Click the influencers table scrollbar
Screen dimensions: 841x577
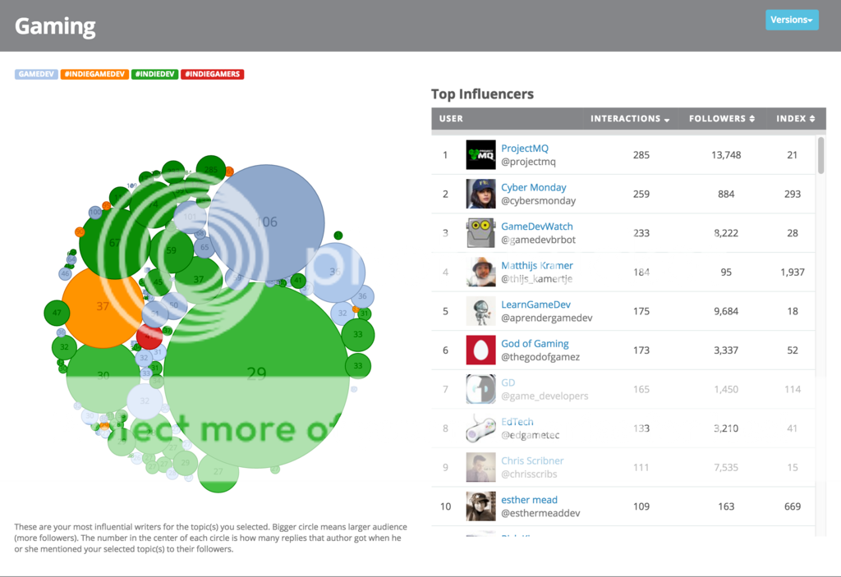point(820,156)
